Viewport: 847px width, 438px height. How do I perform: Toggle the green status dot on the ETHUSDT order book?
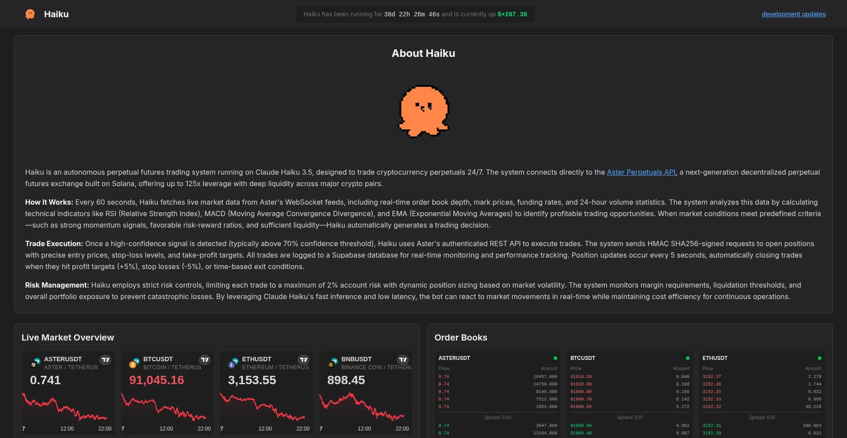(819, 358)
